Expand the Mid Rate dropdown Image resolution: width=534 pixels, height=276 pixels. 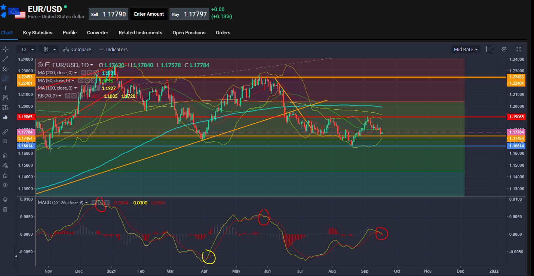click(x=466, y=49)
